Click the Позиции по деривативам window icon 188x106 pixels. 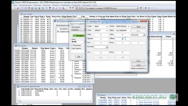18,86
